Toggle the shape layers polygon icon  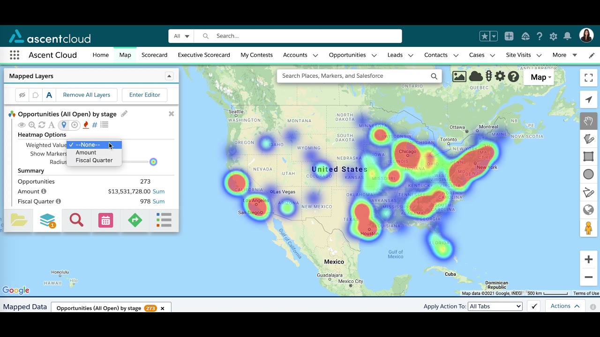(35, 95)
